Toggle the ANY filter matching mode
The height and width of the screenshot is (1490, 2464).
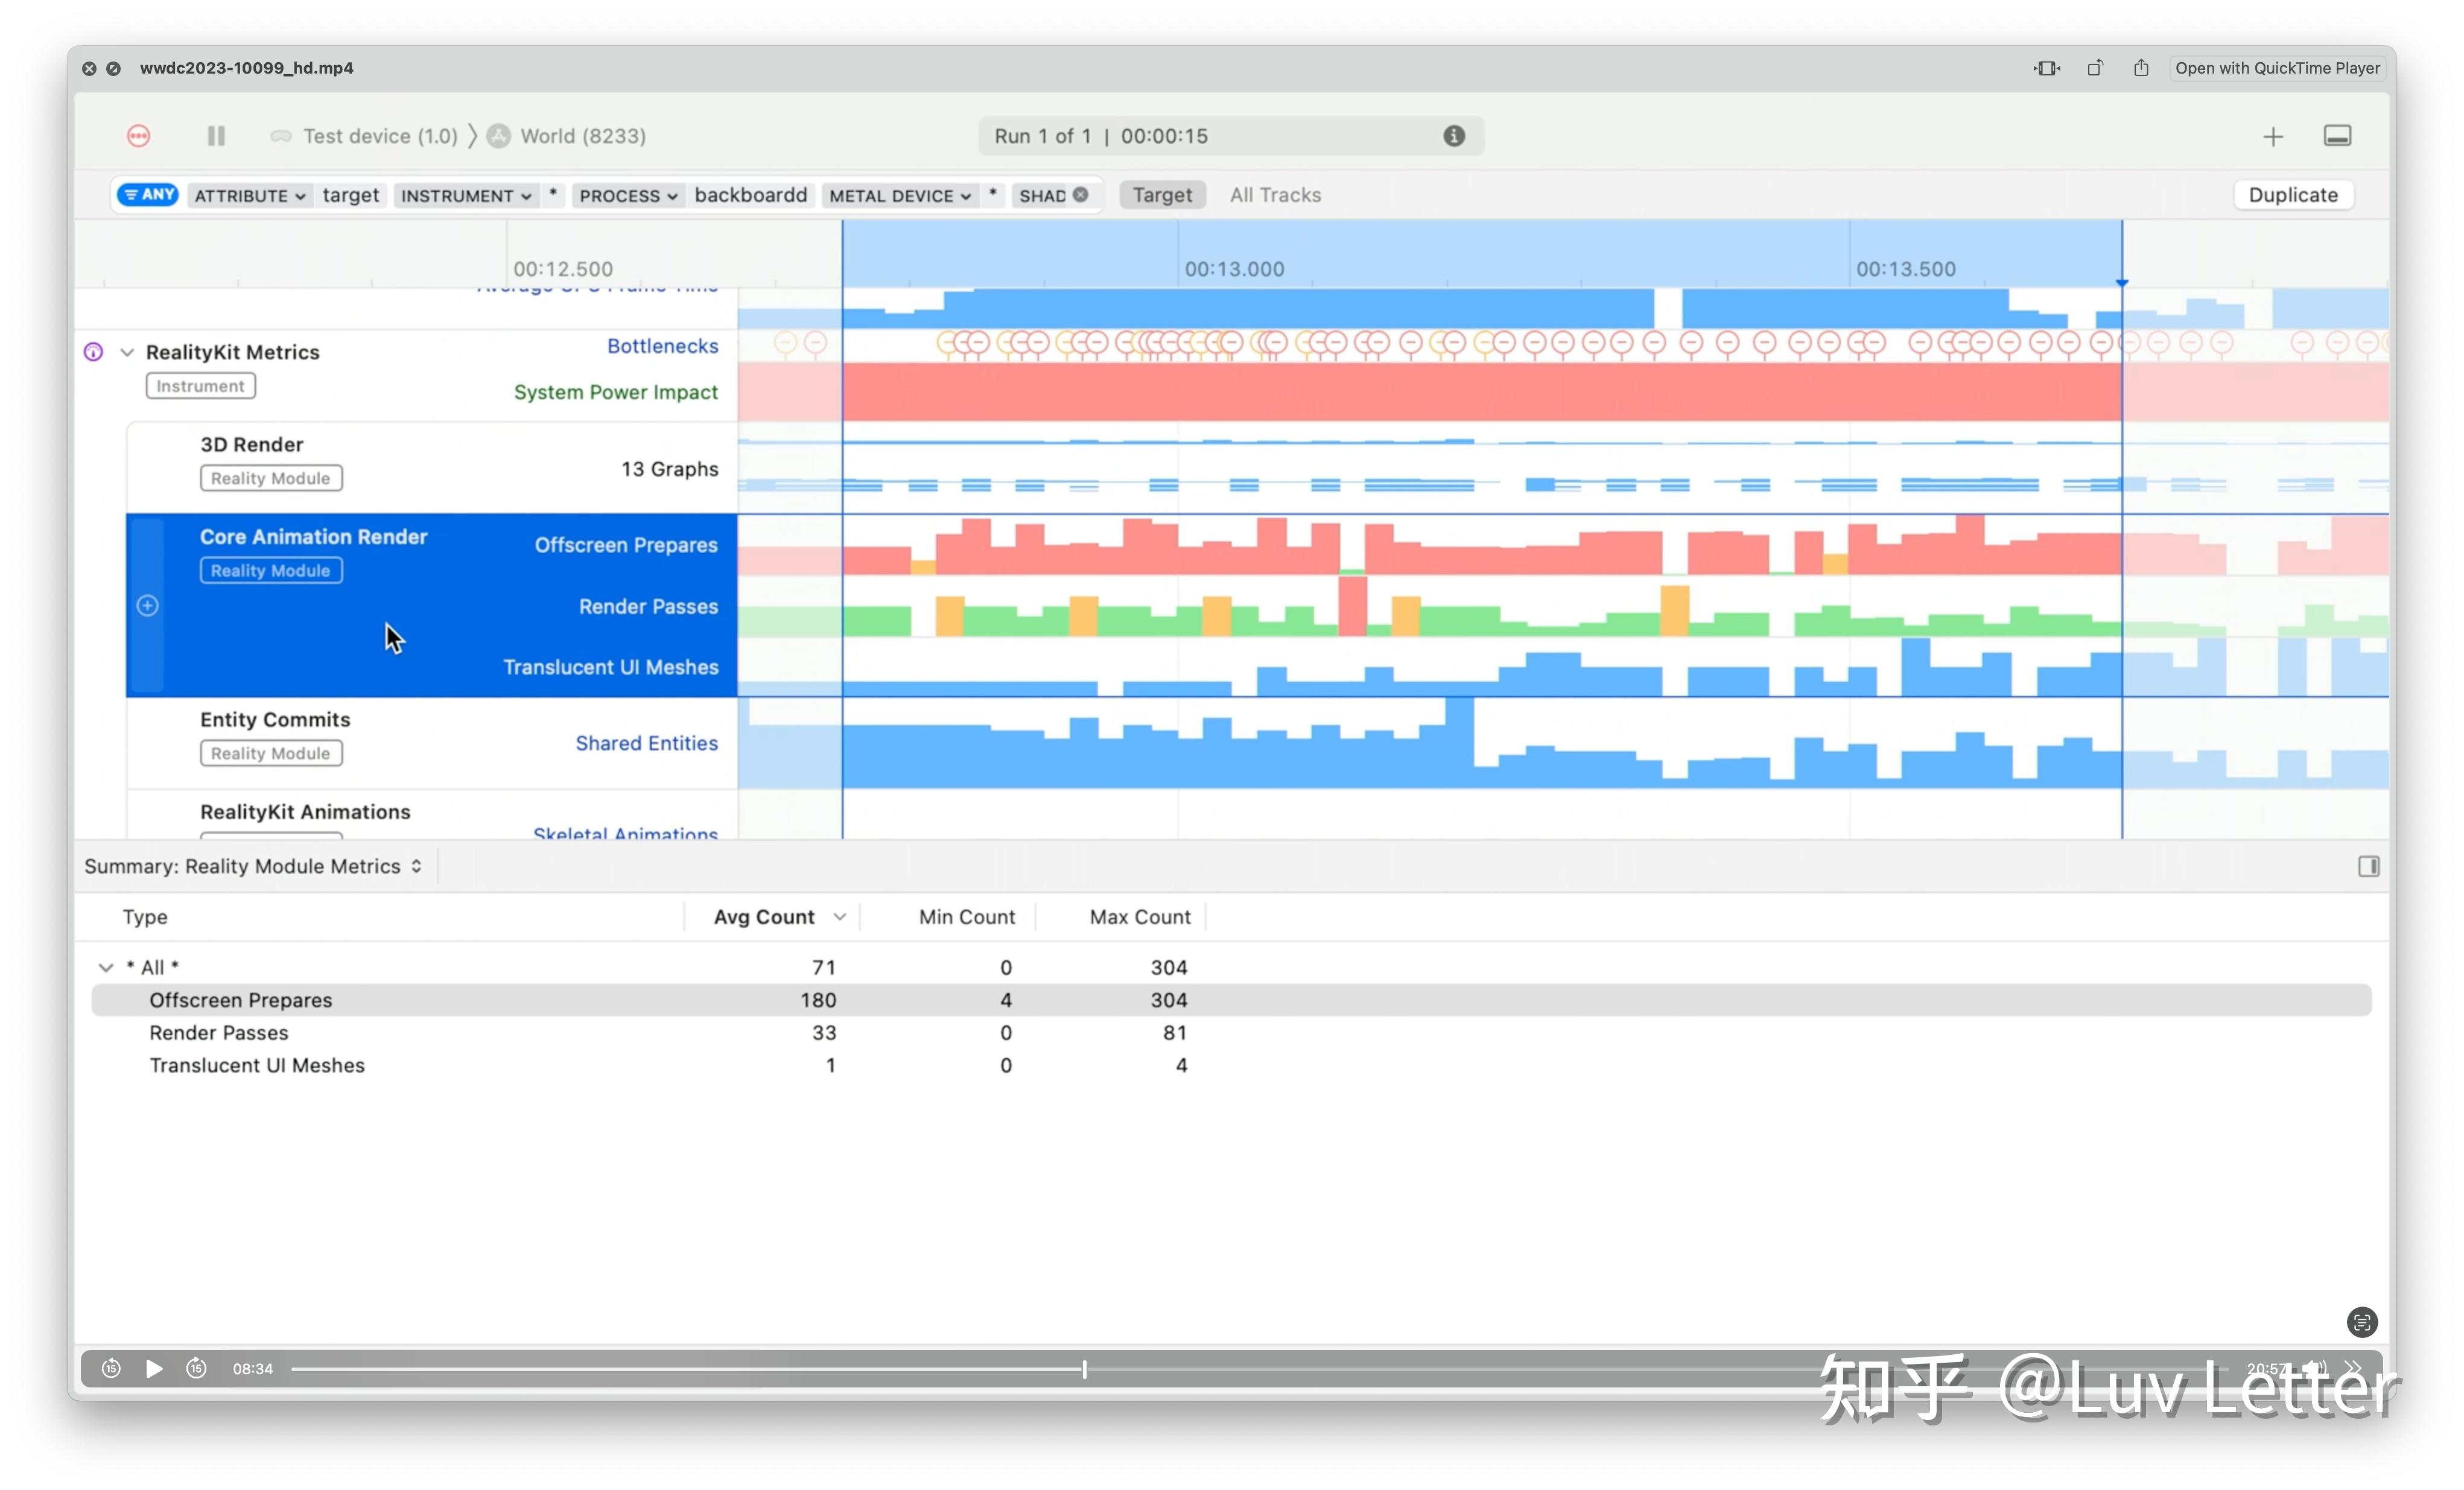click(x=147, y=194)
